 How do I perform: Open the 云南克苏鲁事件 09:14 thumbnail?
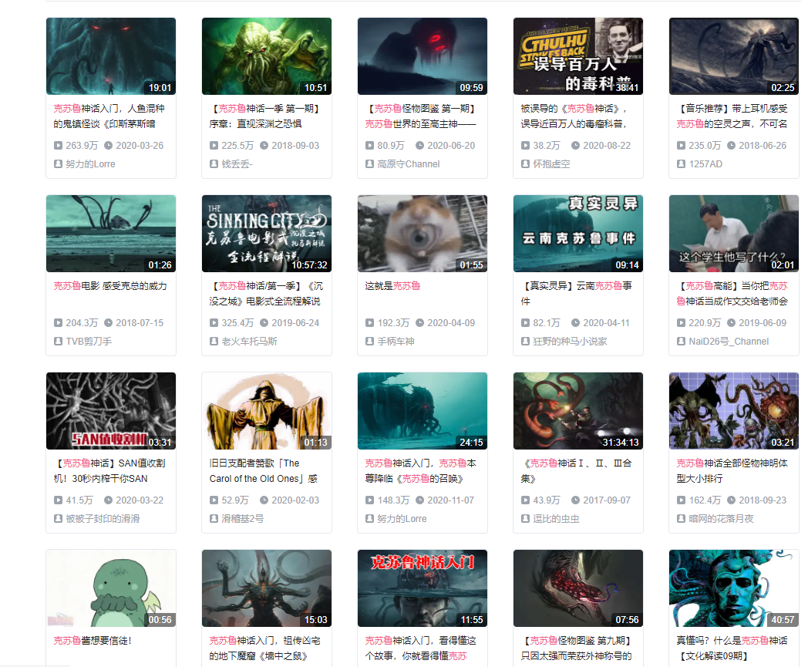[x=578, y=234]
